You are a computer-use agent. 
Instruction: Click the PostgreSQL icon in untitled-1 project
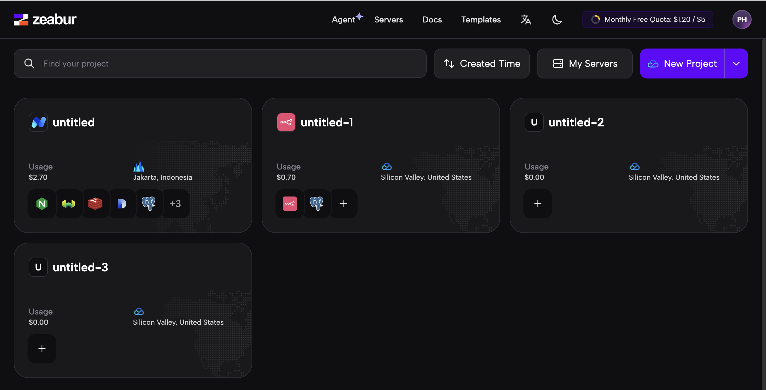click(317, 204)
